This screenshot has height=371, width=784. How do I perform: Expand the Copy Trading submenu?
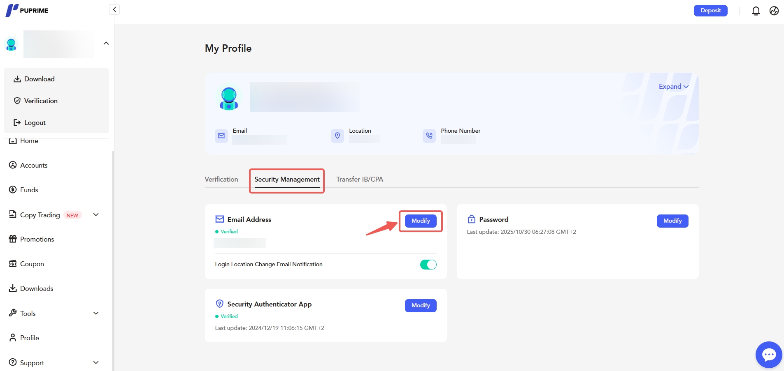(x=96, y=215)
